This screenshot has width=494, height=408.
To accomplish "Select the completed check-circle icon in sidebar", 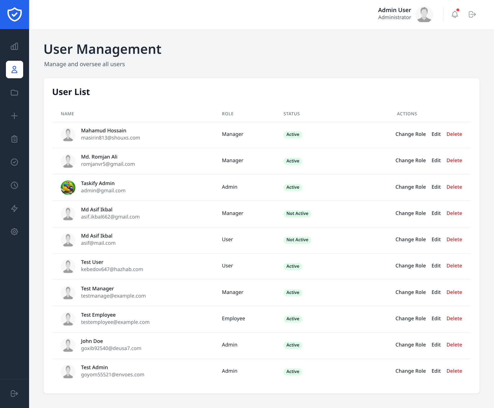I will [14, 162].
